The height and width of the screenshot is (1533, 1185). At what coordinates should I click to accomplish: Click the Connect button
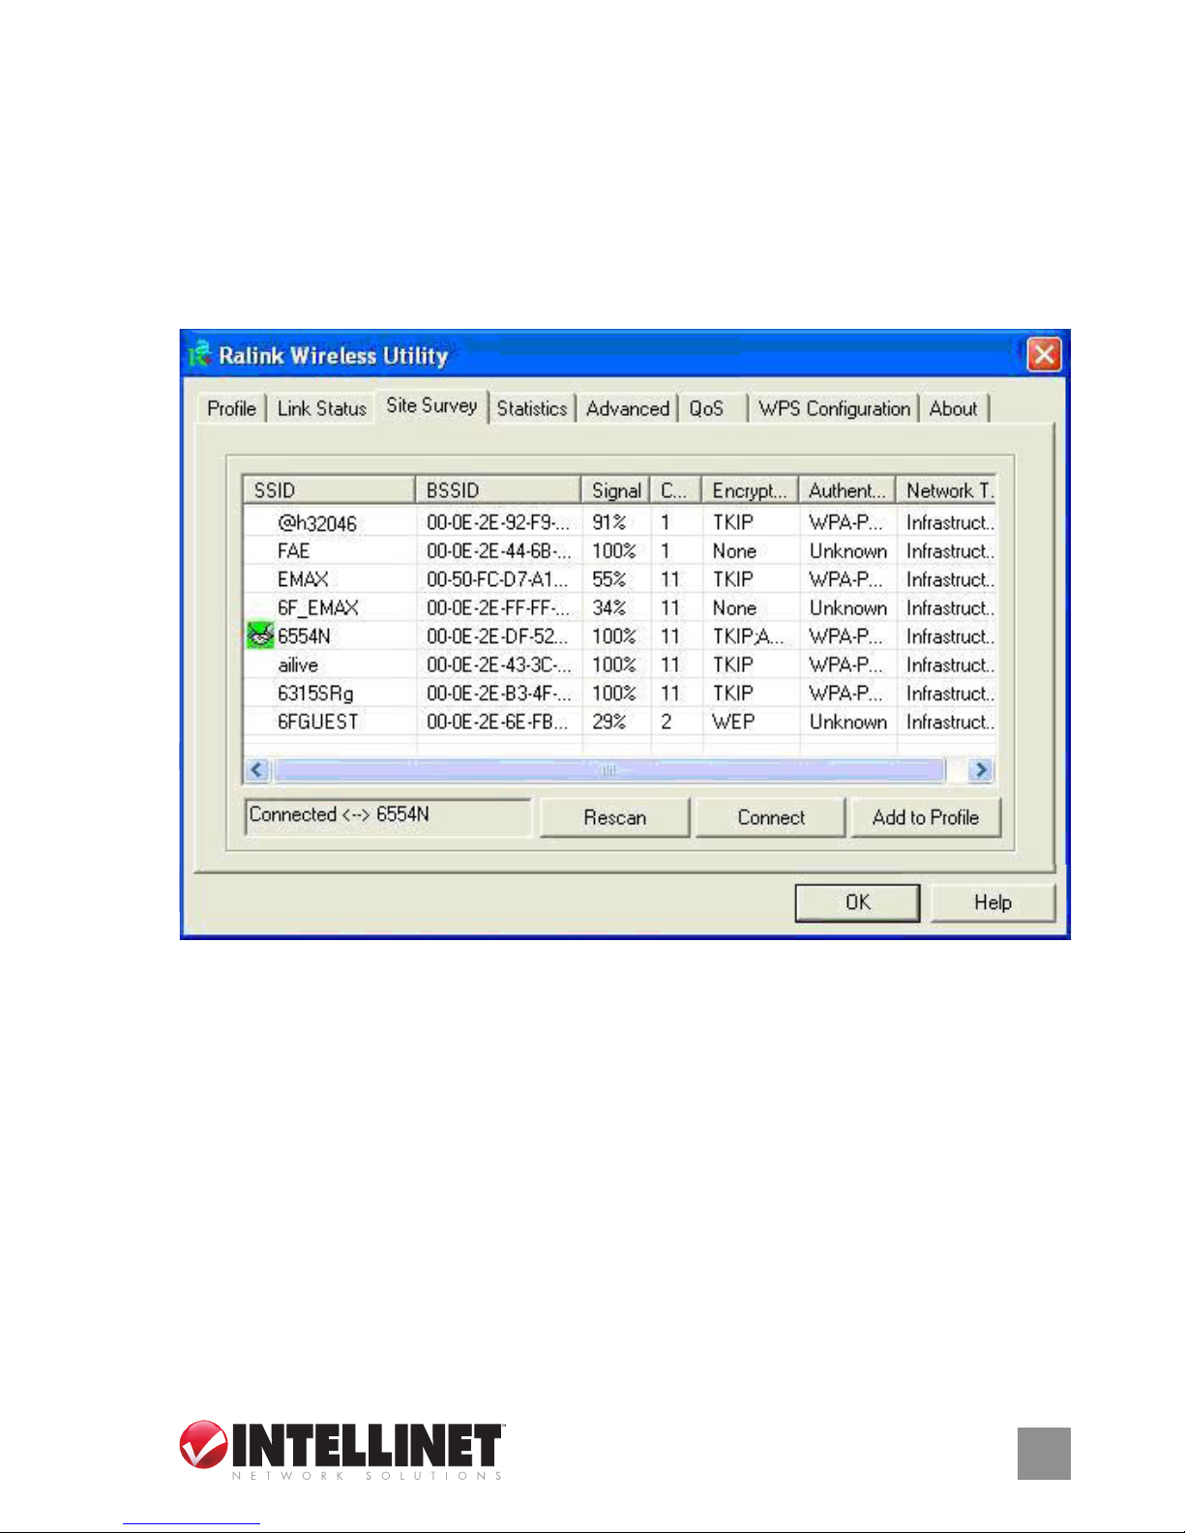tap(771, 817)
